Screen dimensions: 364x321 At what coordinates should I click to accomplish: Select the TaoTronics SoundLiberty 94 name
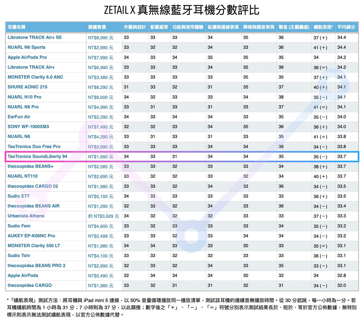point(37,156)
